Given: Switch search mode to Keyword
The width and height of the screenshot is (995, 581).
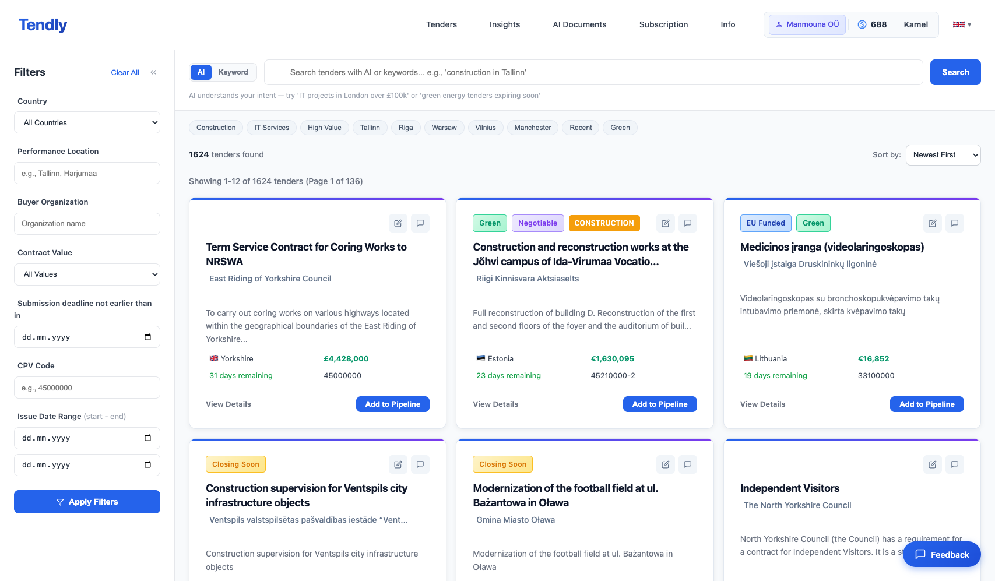Looking at the screenshot, I should pyautogui.click(x=233, y=72).
